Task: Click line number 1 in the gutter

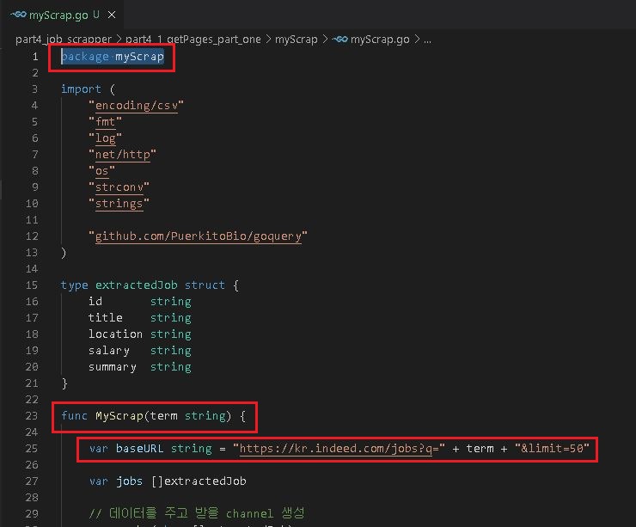Action: click(x=35, y=57)
